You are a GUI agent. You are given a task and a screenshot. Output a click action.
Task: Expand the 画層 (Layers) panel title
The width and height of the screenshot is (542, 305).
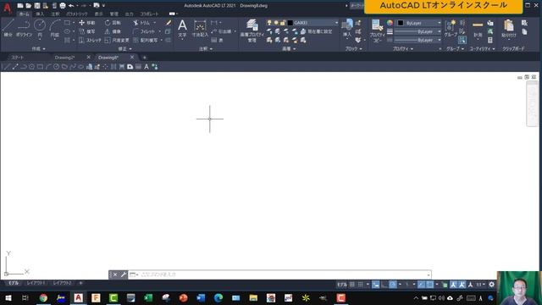(x=289, y=49)
